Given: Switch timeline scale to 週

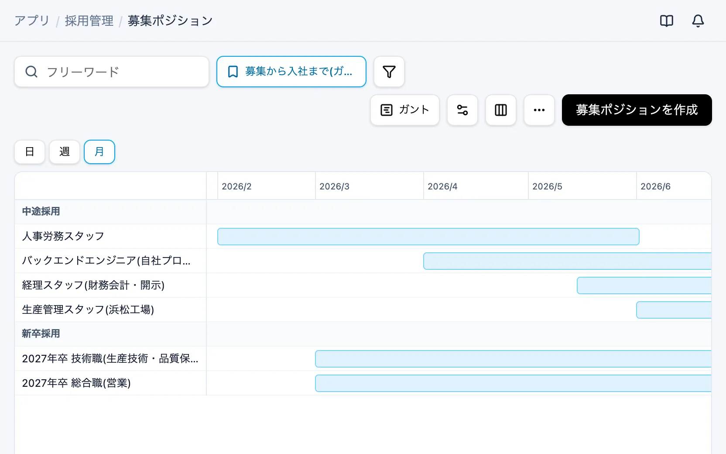Looking at the screenshot, I should pos(65,152).
